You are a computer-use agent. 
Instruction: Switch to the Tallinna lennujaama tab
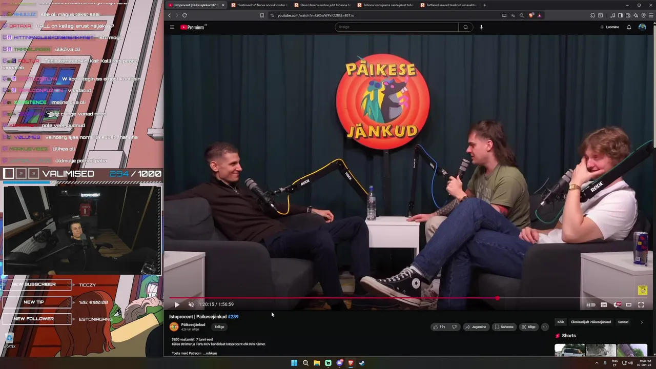(x=384, y=5)
